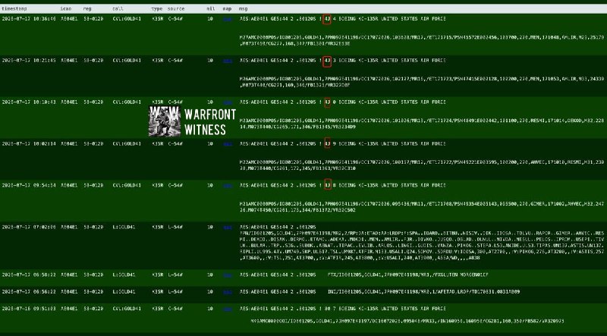Select timestamp 2026-07-17 06:56:22

tap(29, 292)
